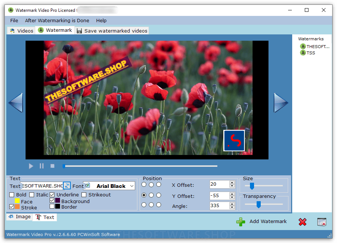The width and height of the screenshot is (337, 243).
Task: Select TSS watermark in list
Action: point(311,53)
